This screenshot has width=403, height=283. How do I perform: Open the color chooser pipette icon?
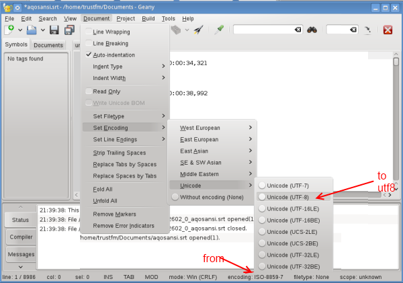coord(219,30)
